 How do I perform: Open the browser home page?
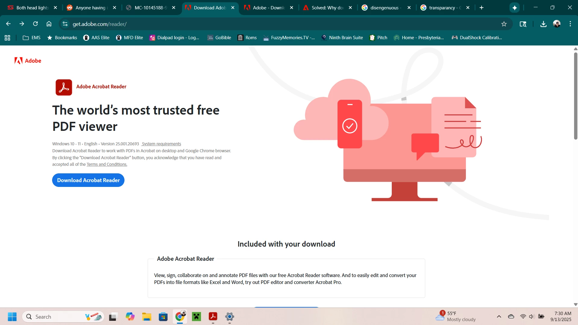(x=49, y=24)
